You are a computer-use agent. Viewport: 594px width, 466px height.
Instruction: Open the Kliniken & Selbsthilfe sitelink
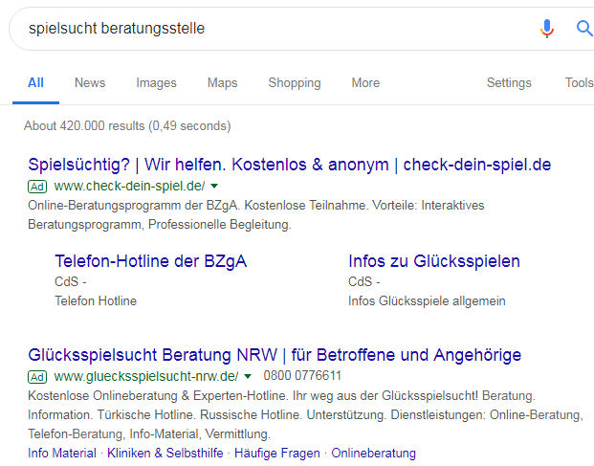click(x=165, y=454)
